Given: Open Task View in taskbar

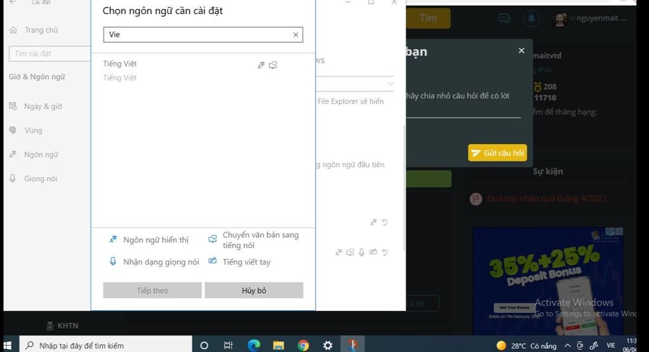Looking at the screenshot, I should [x=228, y=346].
